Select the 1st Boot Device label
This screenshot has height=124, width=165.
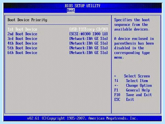22,29
